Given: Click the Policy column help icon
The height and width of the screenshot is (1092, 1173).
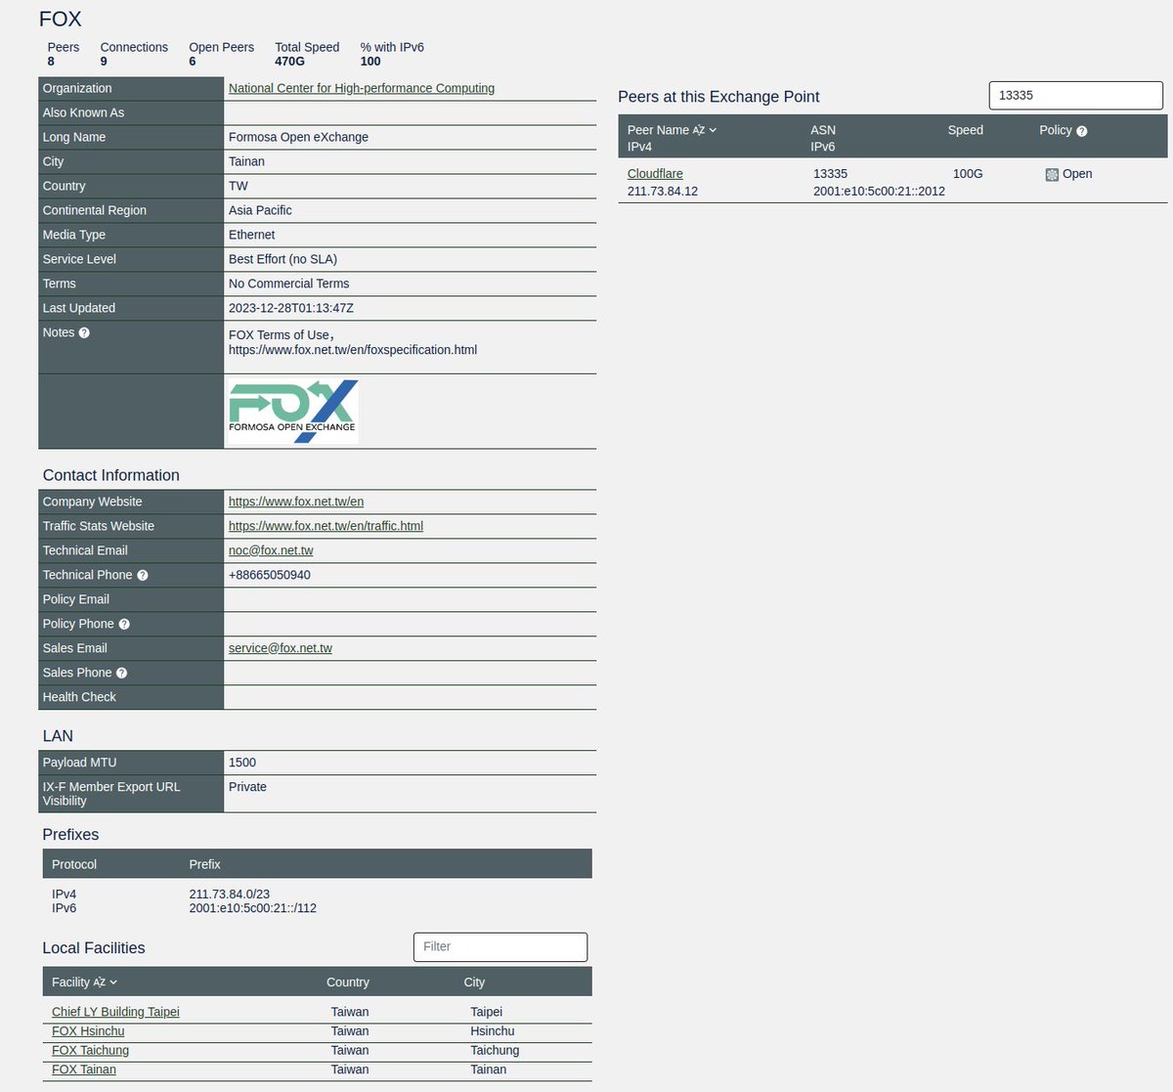Looking at the screenshot, I should click(x=1081, y=131).
